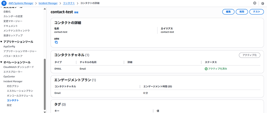Select the Email channel name cell
The height and width of the screenshot is (113, 267).
(x=83, y=69)
